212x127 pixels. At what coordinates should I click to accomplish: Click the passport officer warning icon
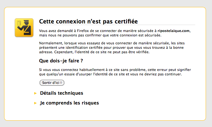click(x=24, y=28)
